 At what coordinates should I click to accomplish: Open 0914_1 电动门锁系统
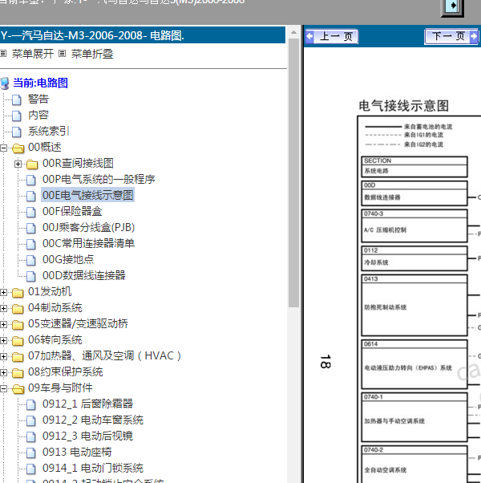tap(93, 468)
